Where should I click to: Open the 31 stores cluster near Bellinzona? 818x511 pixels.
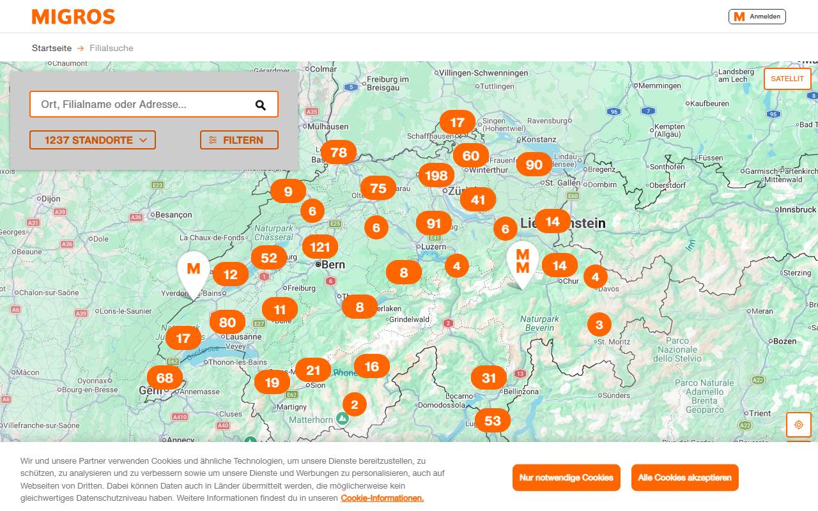tap(489, 378)
